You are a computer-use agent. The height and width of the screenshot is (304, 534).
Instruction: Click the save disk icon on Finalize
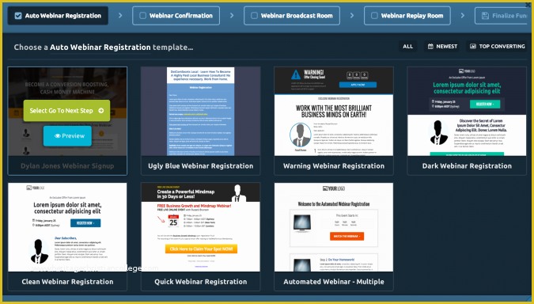point(485,16)
